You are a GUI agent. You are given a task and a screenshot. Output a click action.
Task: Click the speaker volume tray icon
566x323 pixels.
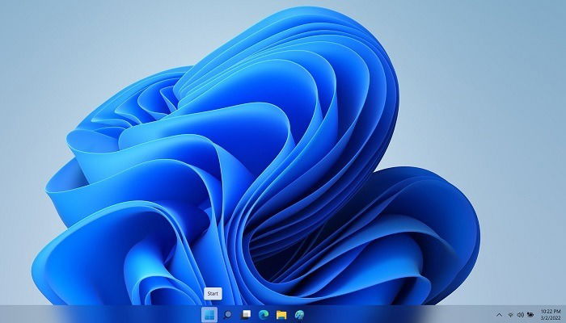(x=521, y=315)
